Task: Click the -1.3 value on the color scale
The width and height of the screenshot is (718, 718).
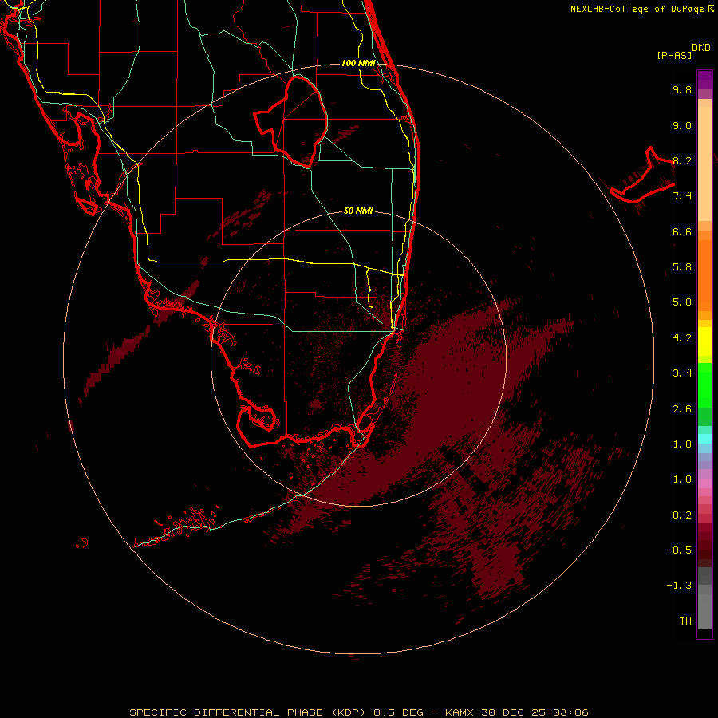Action: (x=679, y=586)
